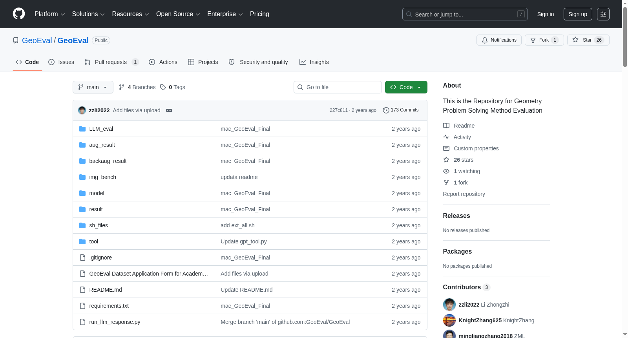Viewport: 628px width, 338px height.
Task: Open the tool folder icon
Action: click(82, 241)
